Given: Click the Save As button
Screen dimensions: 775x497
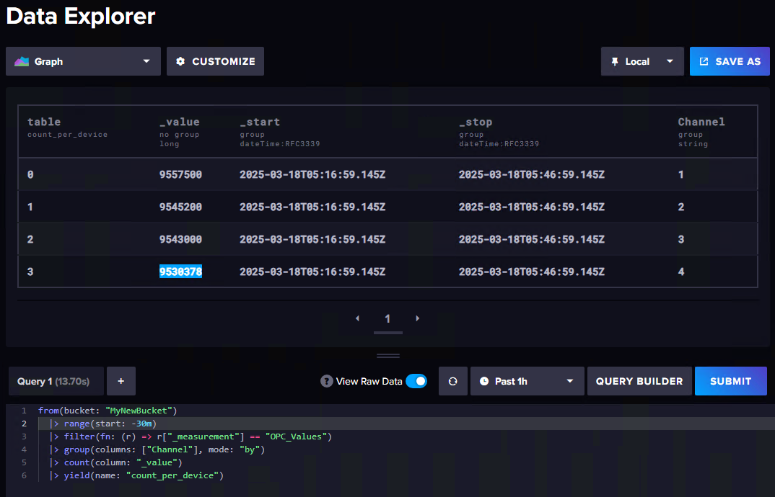Looking at the screenshot, I should (x=730, y=61).
